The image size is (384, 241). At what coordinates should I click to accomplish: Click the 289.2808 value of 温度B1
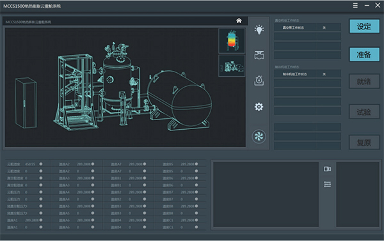[x=136, y=178]
